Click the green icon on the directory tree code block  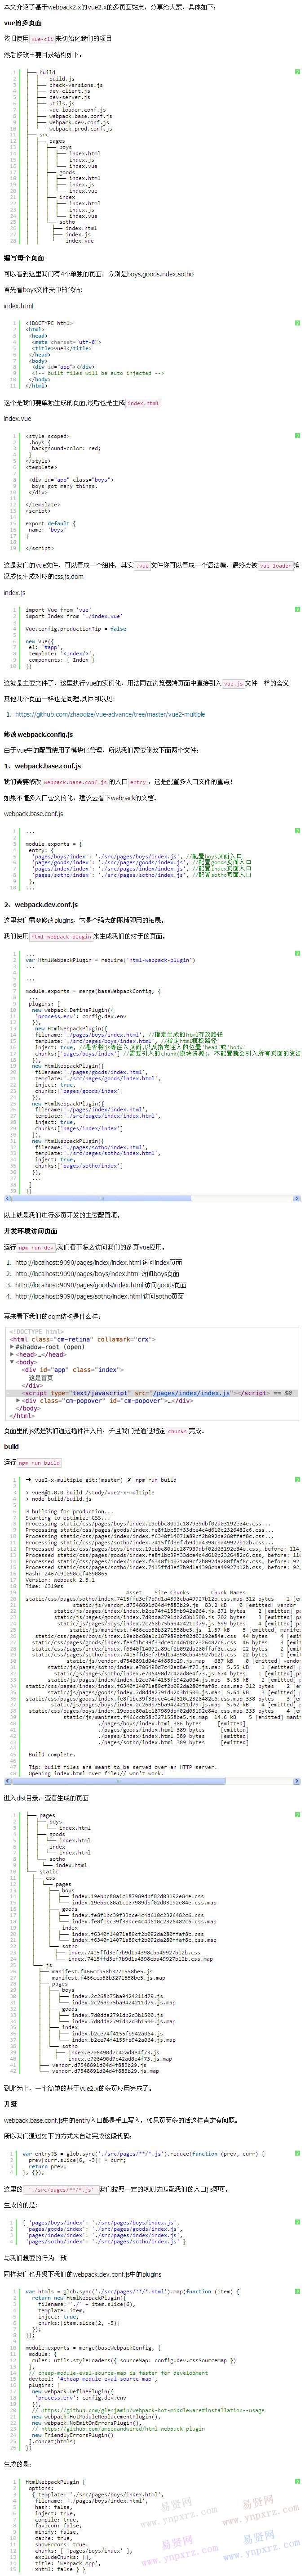(297, 73)
